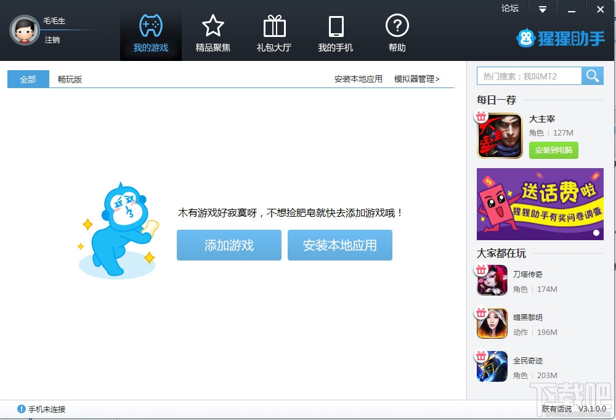Image resolution: width=616 pixels, height=420 pixels.
Task: Select the 全部 filter tab
Action: (28, 79)
